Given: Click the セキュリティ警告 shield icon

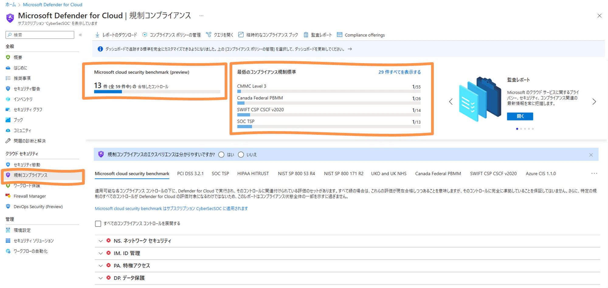Looking at the screenshot, I should tap(8, 89).
